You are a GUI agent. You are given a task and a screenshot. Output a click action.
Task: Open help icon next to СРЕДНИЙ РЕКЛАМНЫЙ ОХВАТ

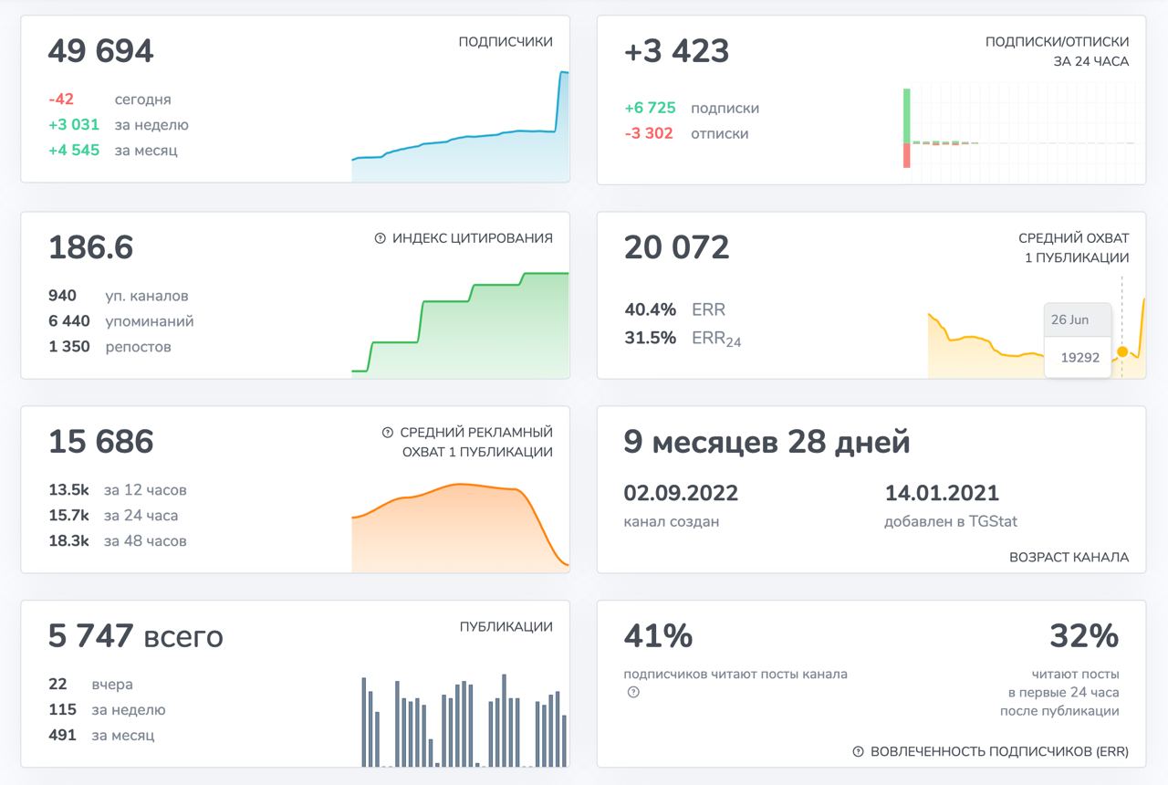click(388, 433)
